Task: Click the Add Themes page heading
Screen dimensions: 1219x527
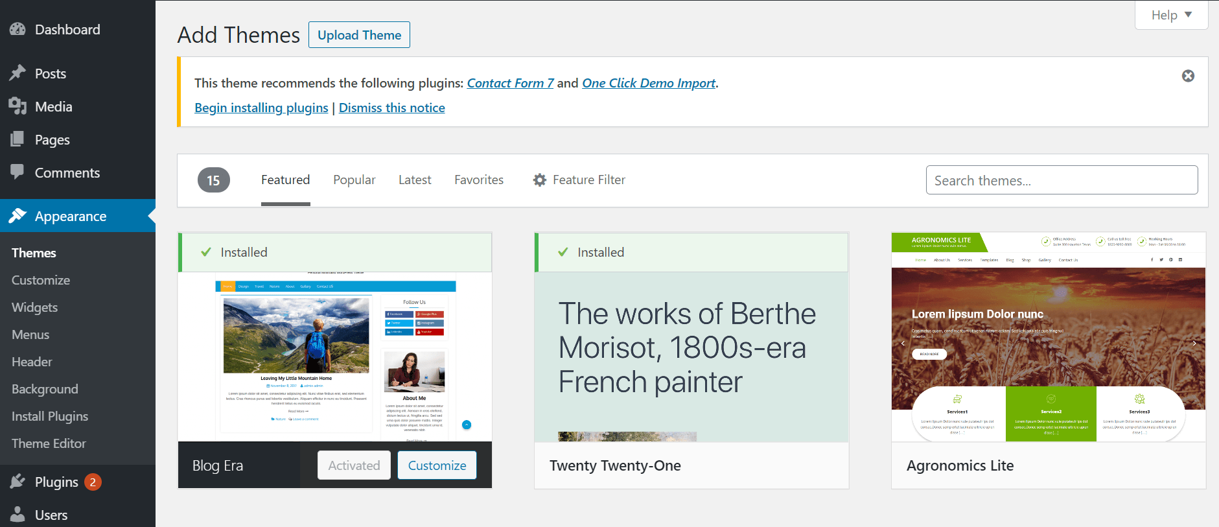Action: coord(238,35)
